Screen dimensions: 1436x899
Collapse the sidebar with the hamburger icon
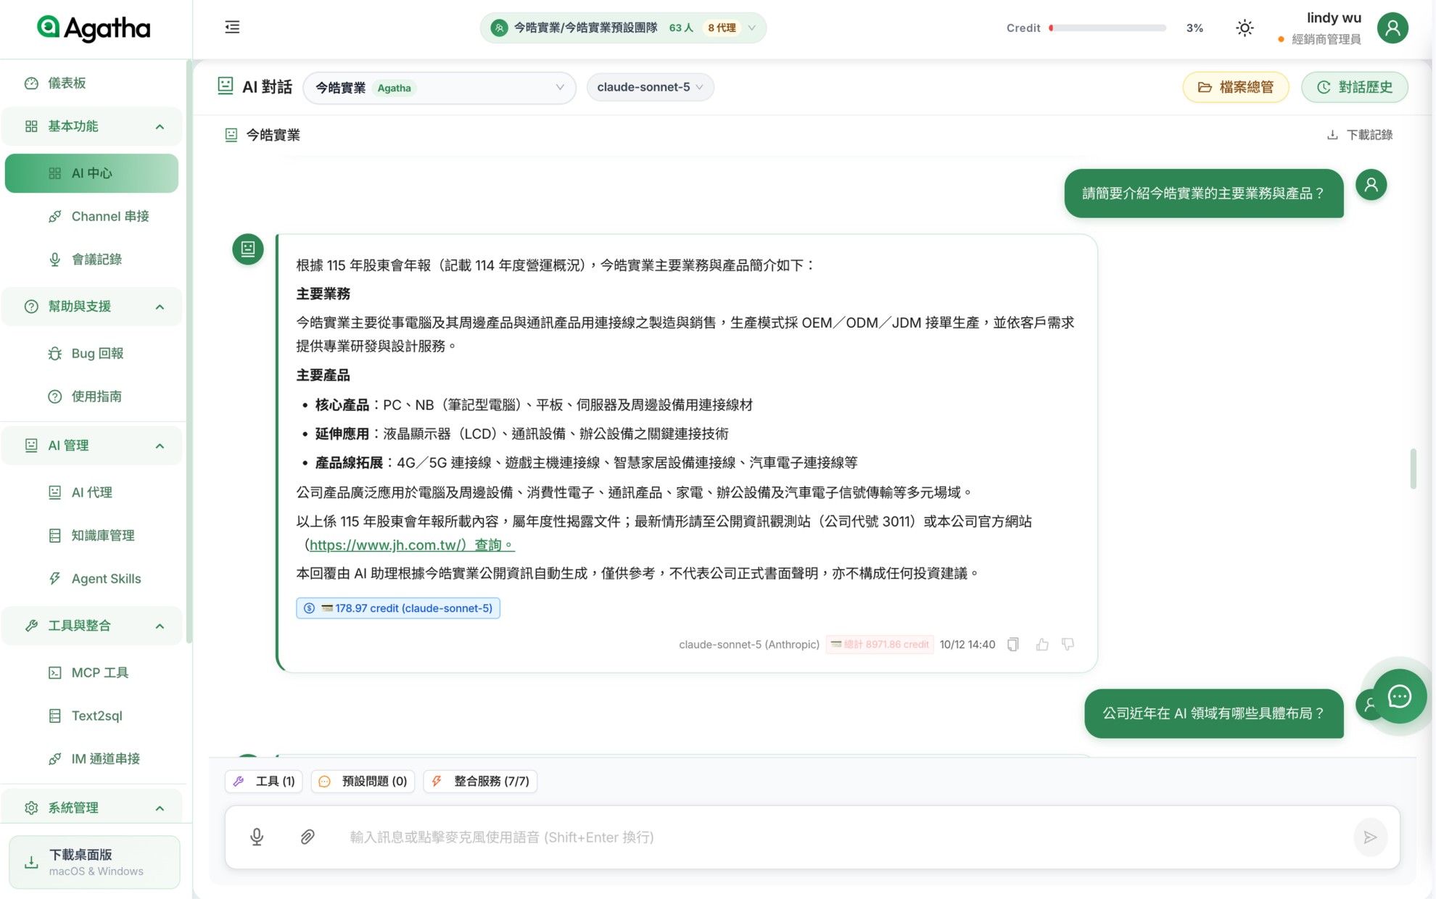click(232, 28)
